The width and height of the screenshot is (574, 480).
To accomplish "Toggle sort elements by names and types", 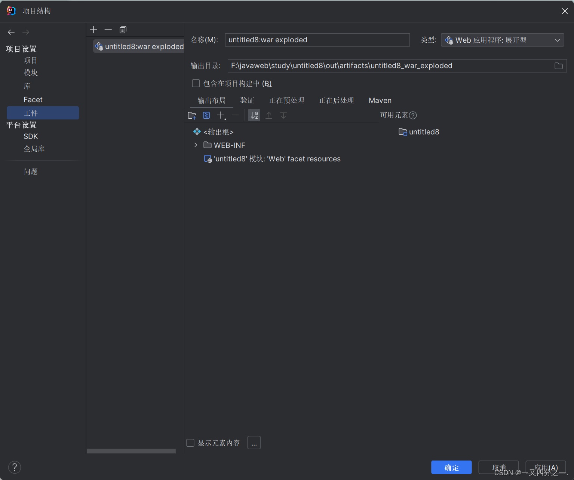I will [254, 115].
